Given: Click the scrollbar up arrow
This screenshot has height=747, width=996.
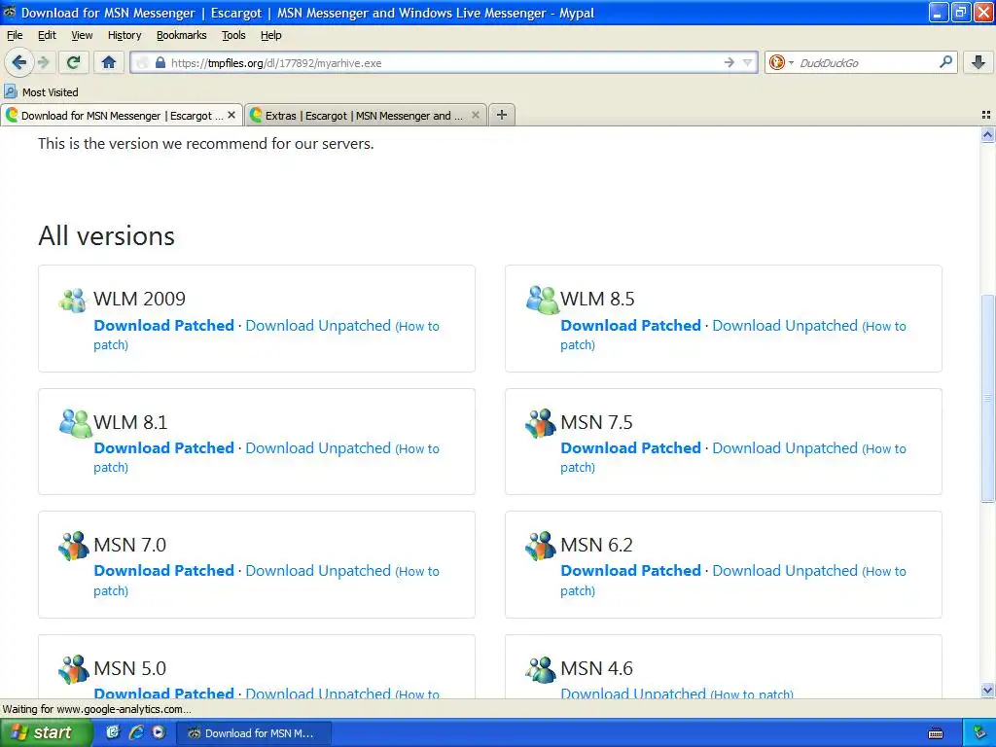Looking at the screenshot, I should pos(987,134).
